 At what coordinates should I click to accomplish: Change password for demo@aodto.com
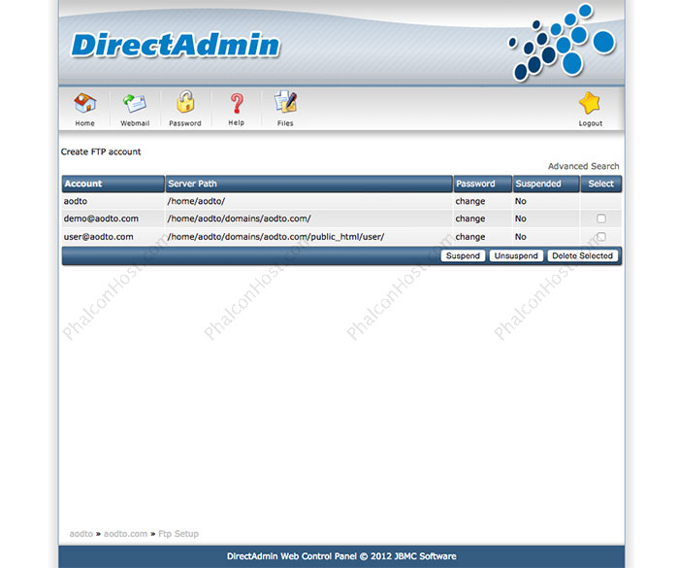(x=470, y=218)
